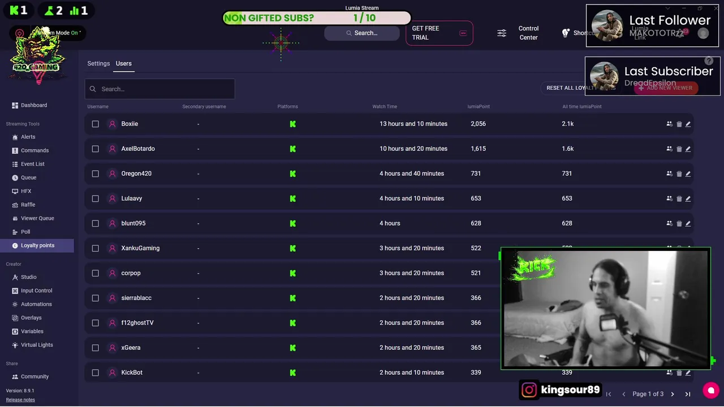Tick the checkbox for Boxiie
Screen dimensions: 724x407
(x=95, y=124)
